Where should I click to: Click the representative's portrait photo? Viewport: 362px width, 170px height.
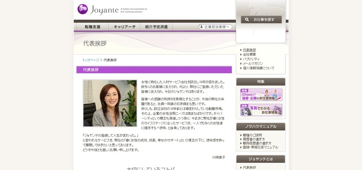click(x=110, y=103)
